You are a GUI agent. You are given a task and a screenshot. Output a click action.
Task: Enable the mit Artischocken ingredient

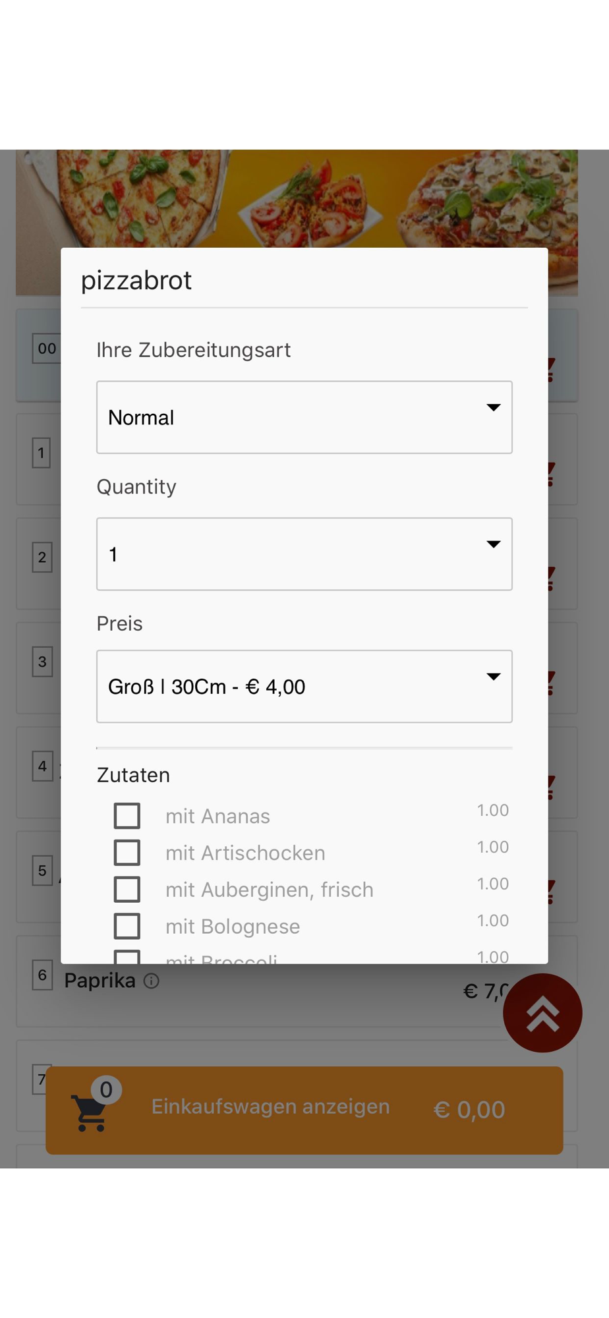coord(127,853)
